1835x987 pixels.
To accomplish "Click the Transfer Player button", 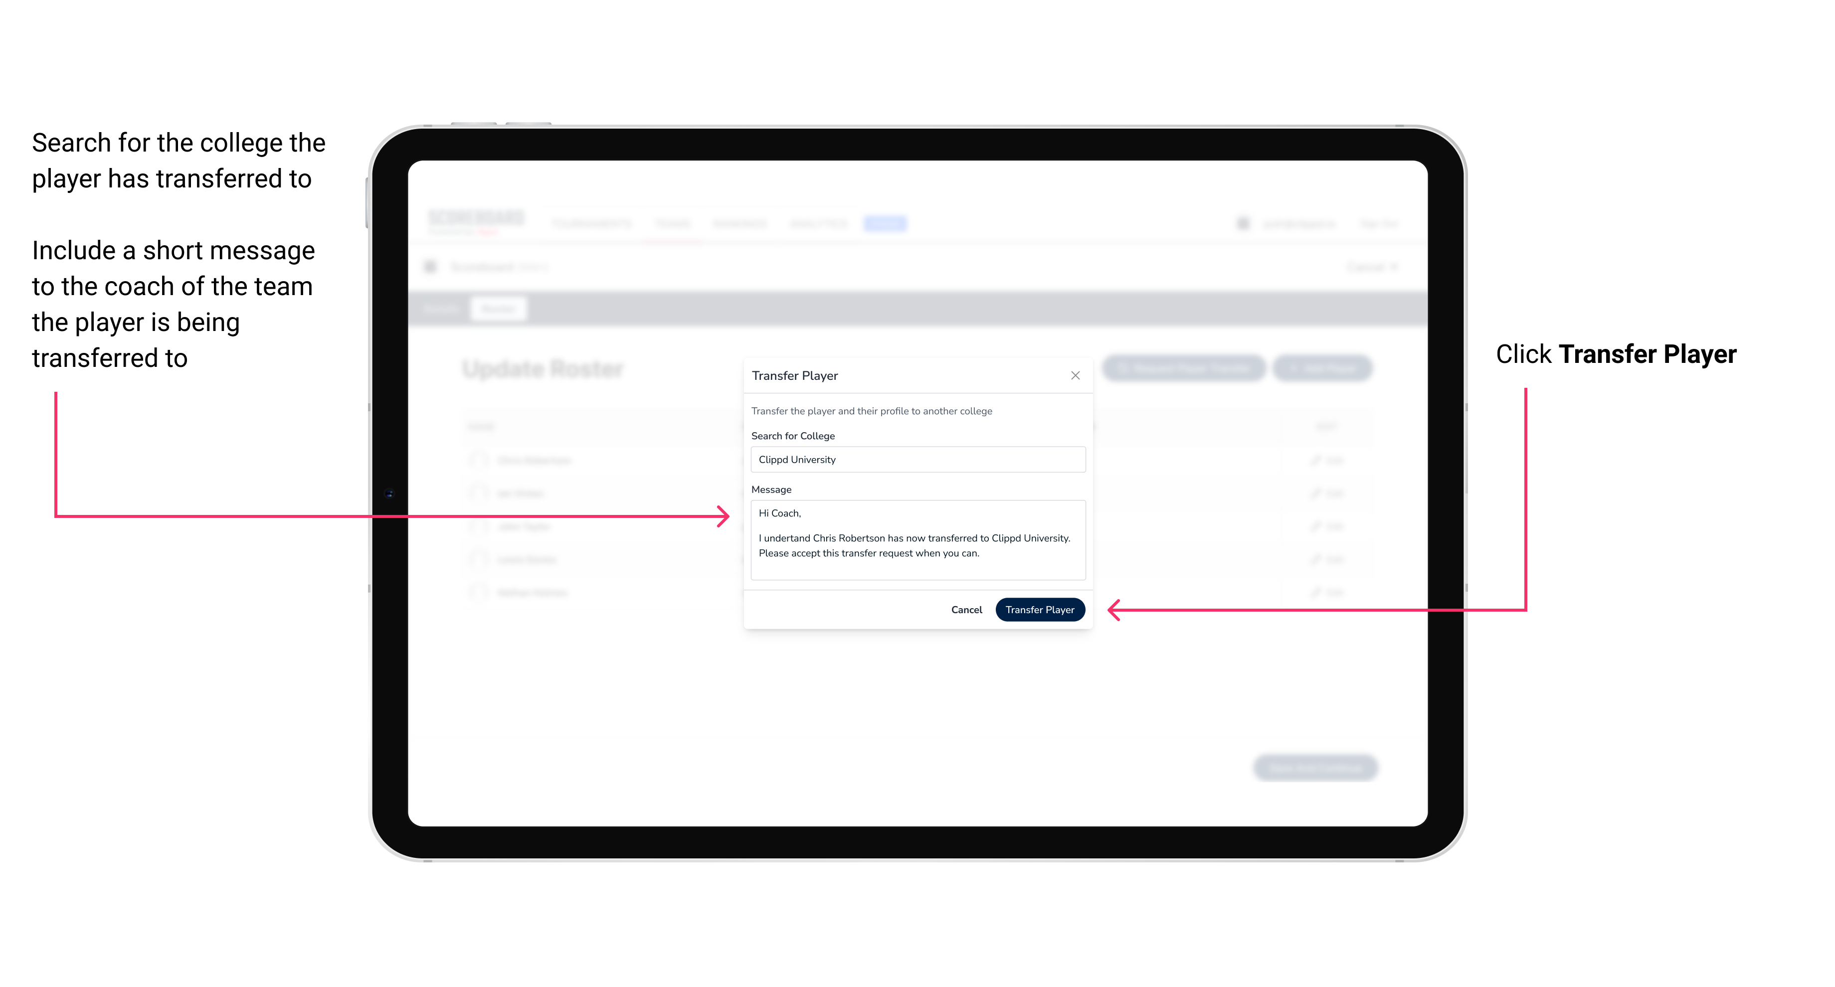I will (x=1039, y=609).
